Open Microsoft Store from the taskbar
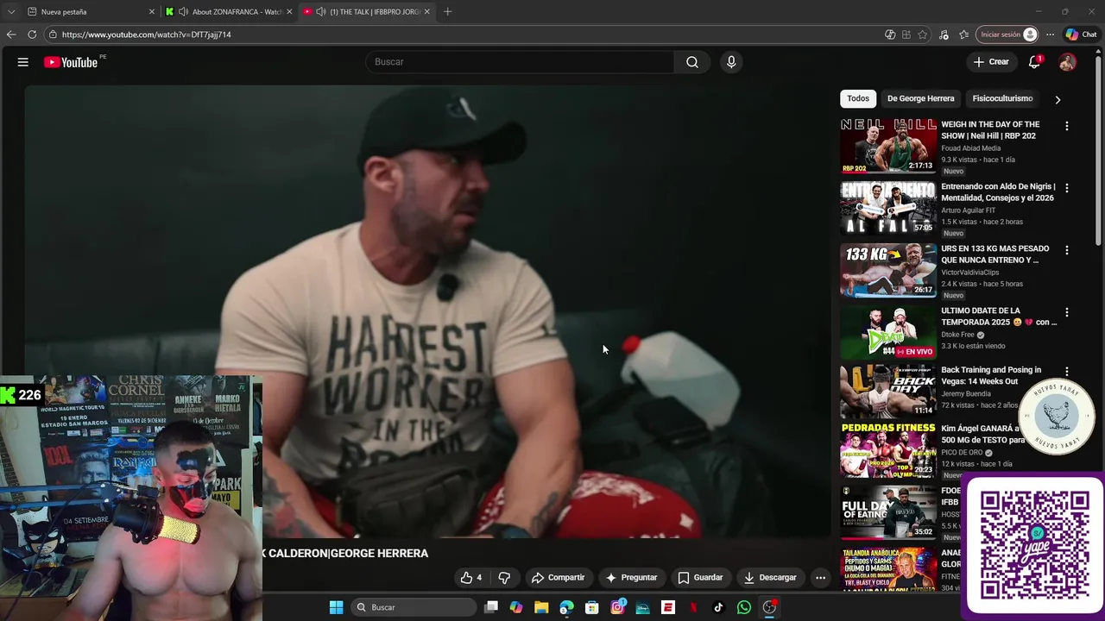Viewport: 1105px width, 621px height. coord(592,607)
